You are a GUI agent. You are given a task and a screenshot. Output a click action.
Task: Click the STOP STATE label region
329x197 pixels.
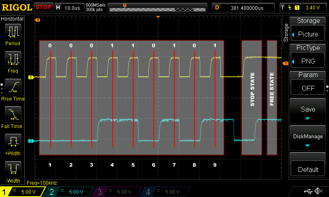[252, 98]
